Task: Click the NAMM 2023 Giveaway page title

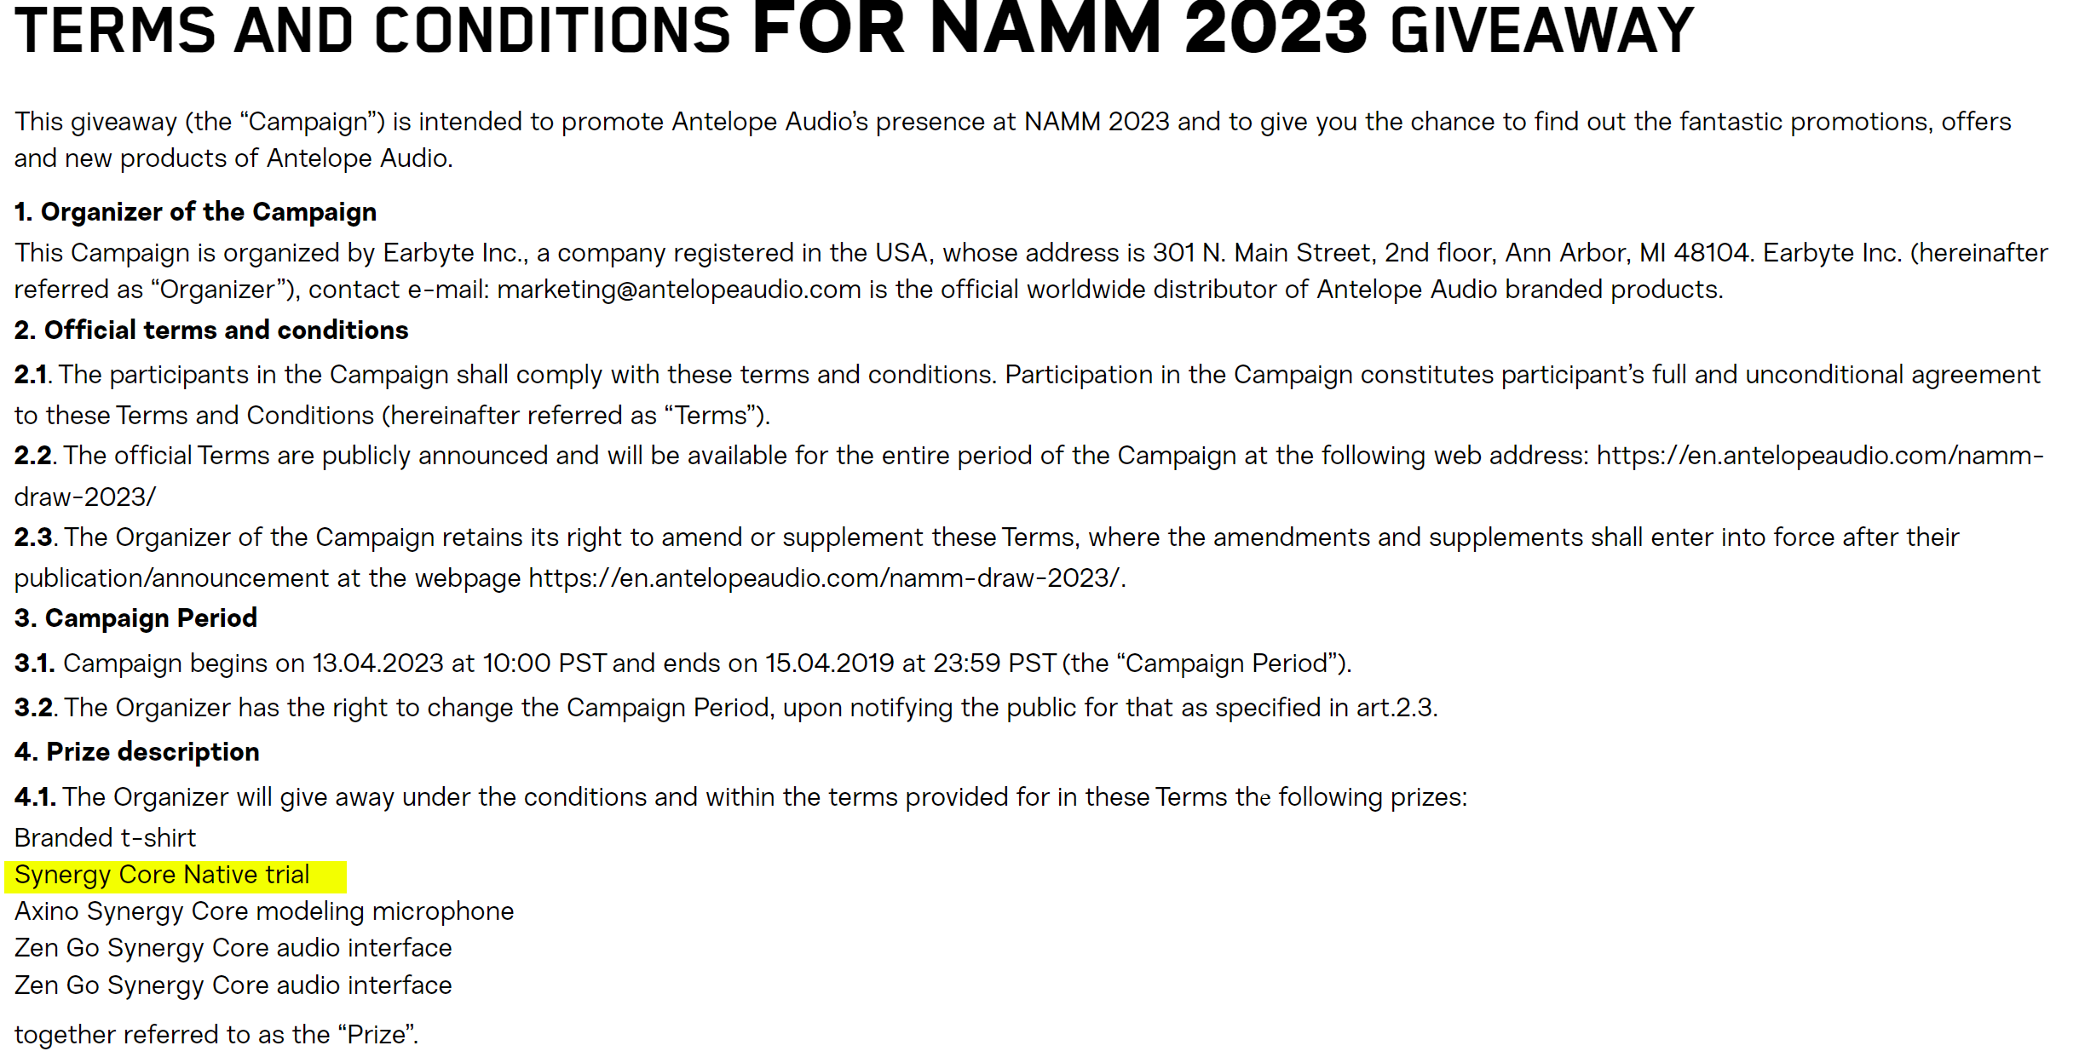Action: tap(854, 31)
